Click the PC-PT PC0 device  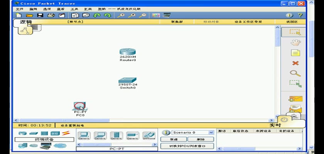(80, 106)
